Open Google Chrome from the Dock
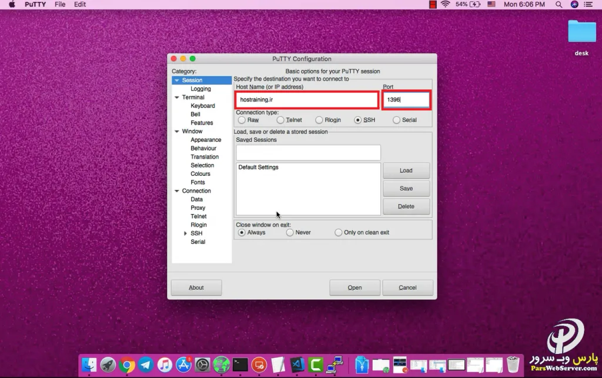The height and width of the screenshot is (378, 602). pyautogui.click(x=127, y=364)
